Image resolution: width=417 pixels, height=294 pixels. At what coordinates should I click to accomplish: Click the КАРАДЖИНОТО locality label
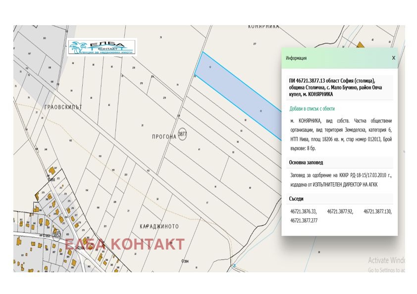point(158,227)
